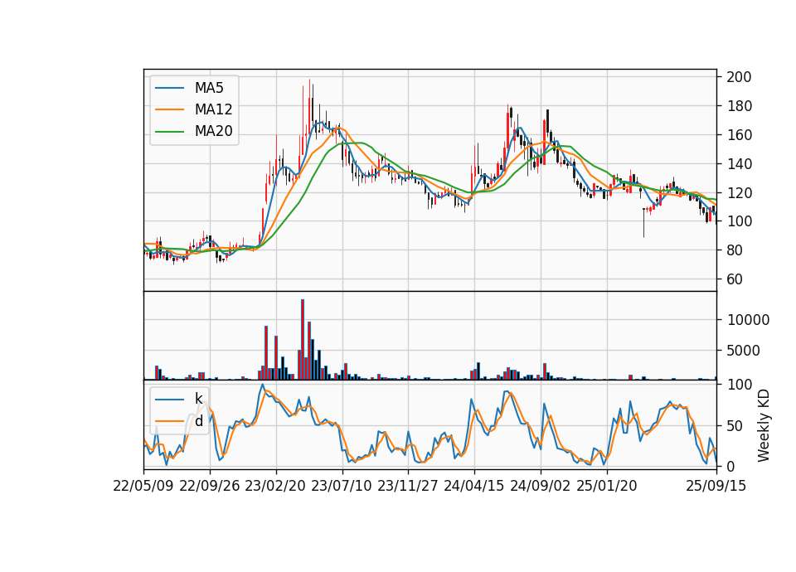The image size is (796, 572).
Task: Click the 10000 volume axis tick label
Action: point(748,320)
